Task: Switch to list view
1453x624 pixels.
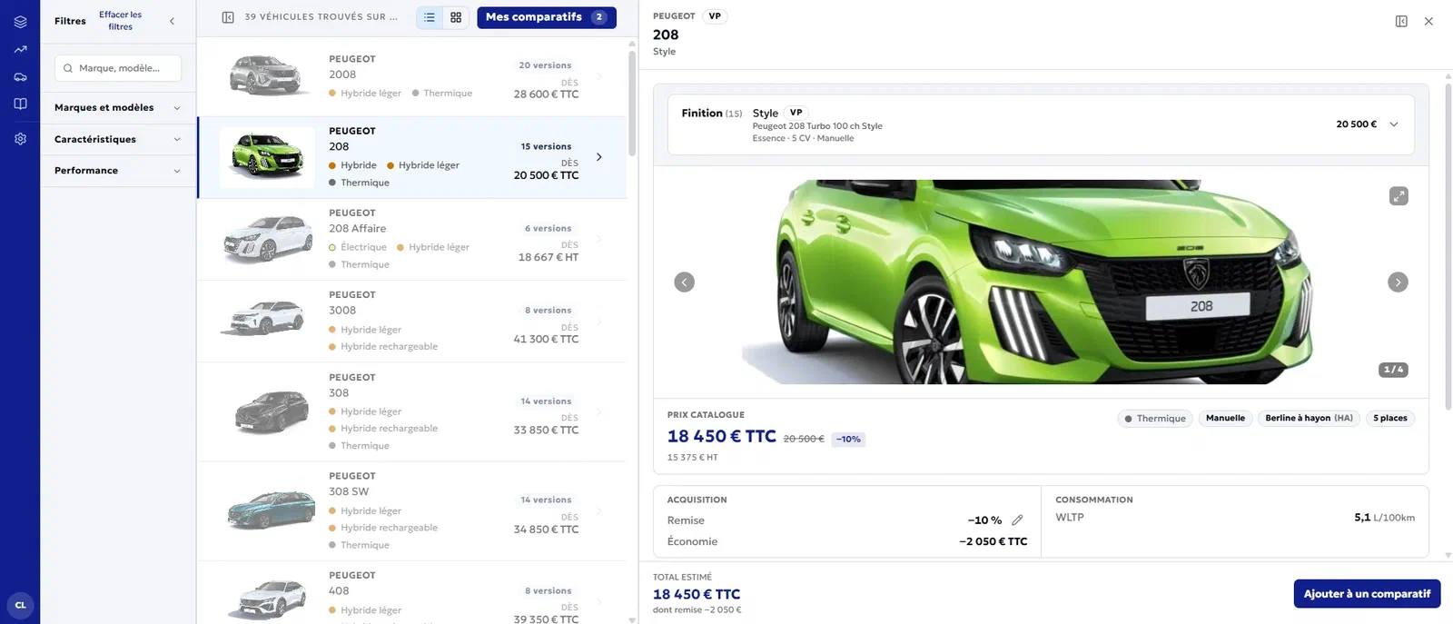Action: coord(430,17)
